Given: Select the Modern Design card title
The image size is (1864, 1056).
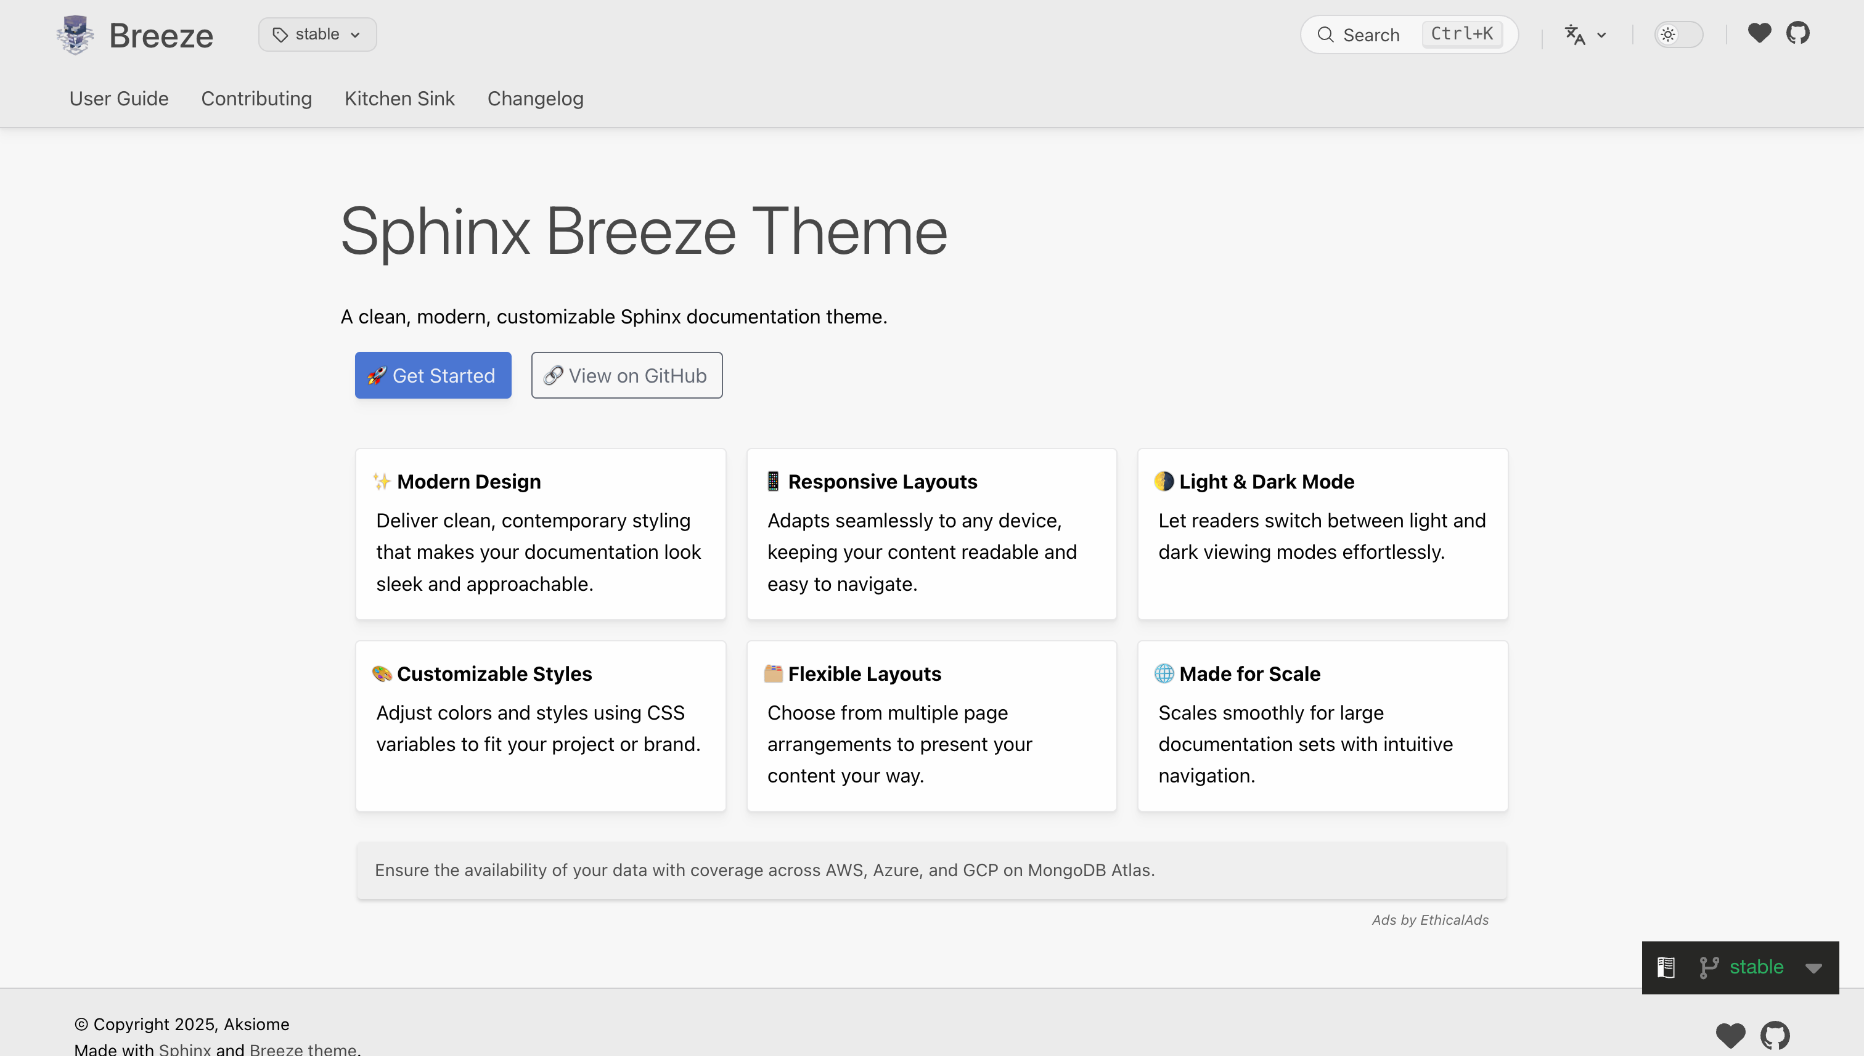Looking at the screenshot, I should click(468, 482).
